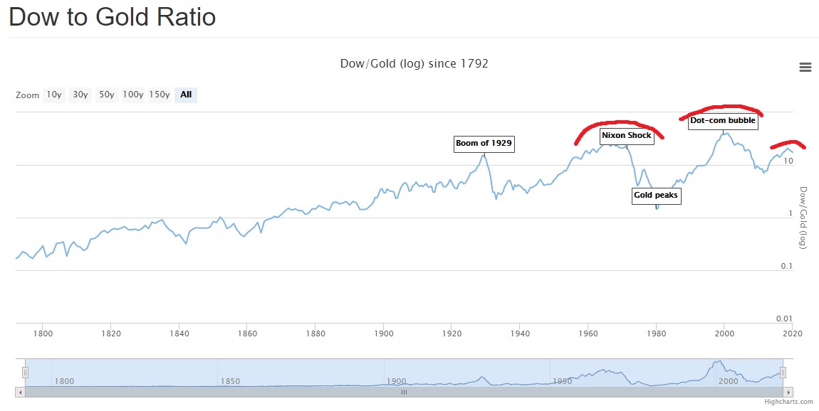
Task: Click the Nixon Shock annotation label
Action: (x=626, y=136)
